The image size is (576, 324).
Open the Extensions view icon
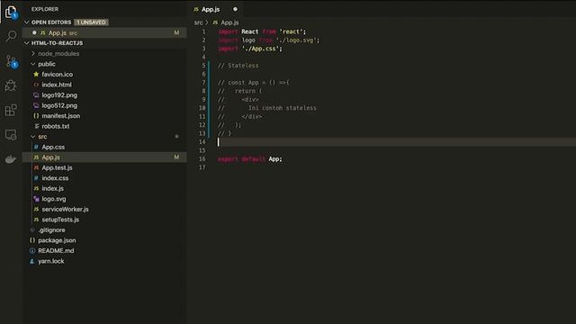click(x=11, y=110)
